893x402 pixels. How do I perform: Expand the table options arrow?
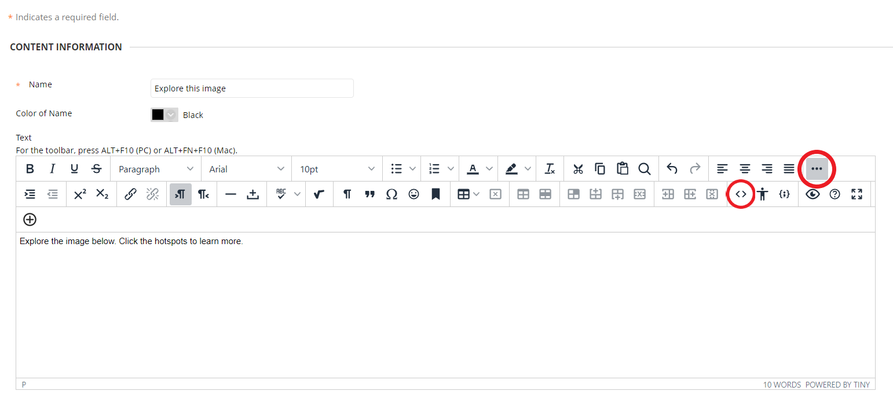477,194
